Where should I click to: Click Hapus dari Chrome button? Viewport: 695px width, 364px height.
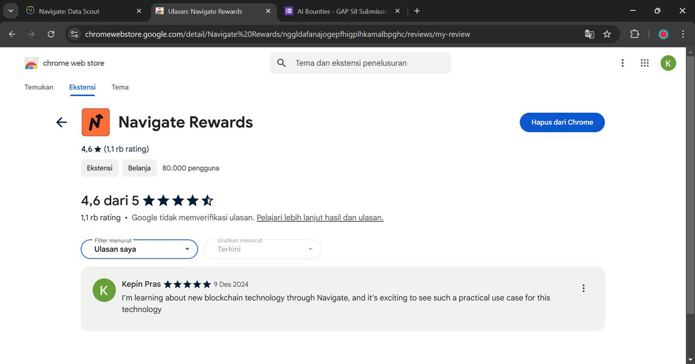click(x=562, y=122)
